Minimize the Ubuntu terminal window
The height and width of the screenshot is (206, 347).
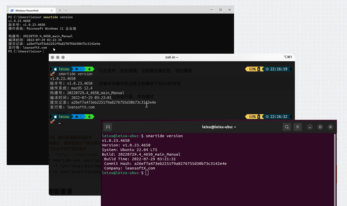pos(310,127)
